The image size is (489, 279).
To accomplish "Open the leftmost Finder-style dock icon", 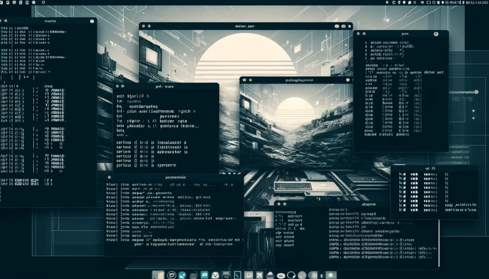I will click(159, 275).
